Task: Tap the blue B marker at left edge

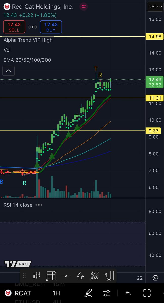Action: coord(2,182)
